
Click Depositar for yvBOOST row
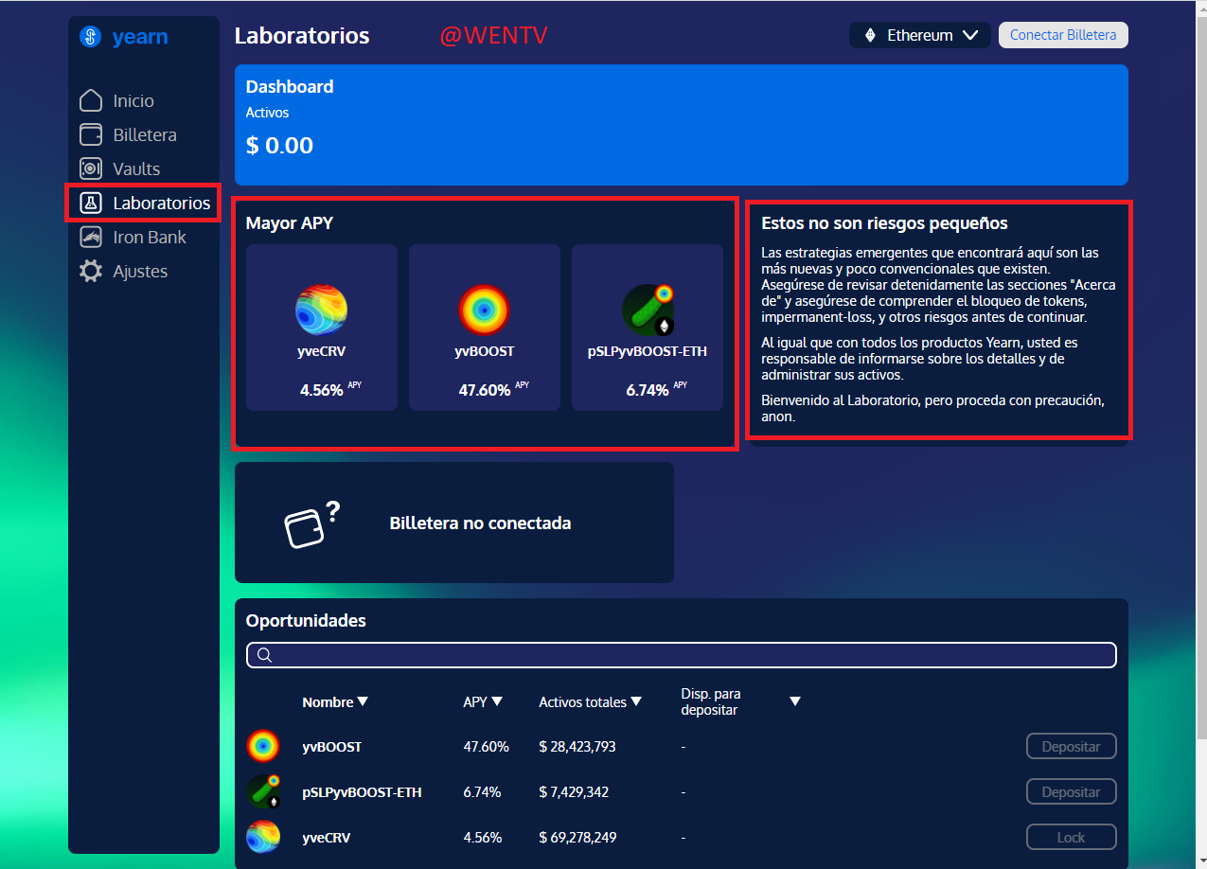pyautogui.click(x=1072, y=746)
